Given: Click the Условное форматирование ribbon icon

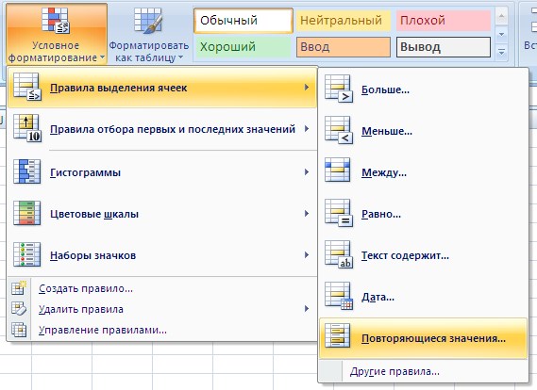Looking at the screenshot, I should 56,21.
